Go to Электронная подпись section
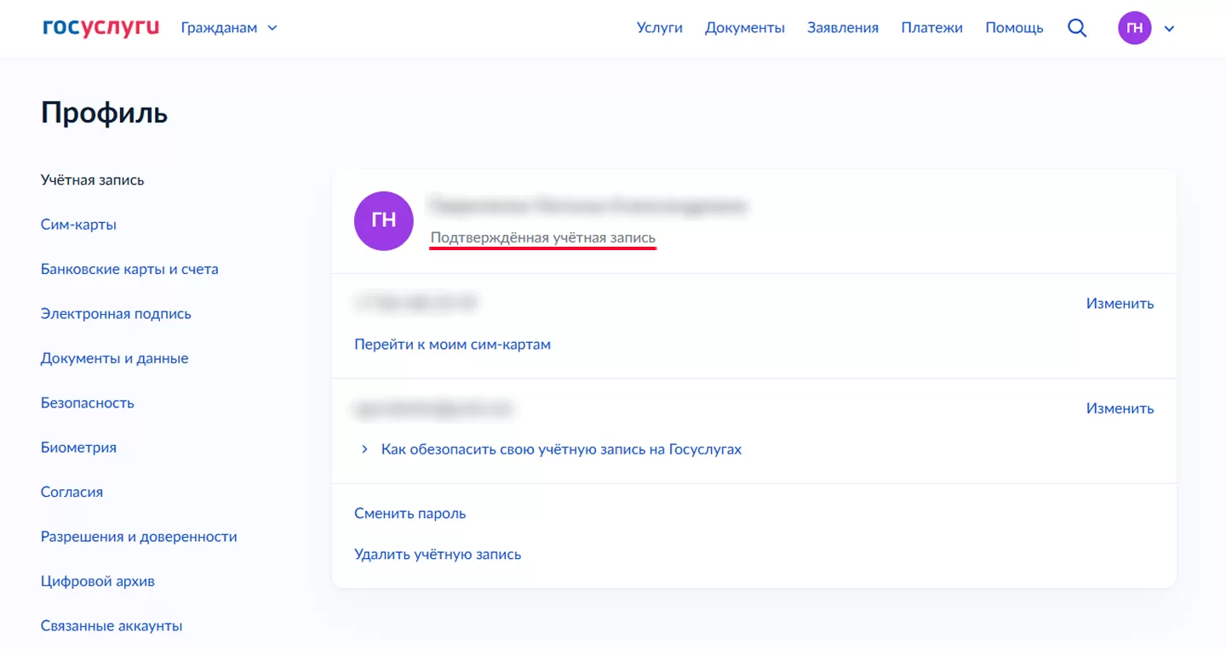The width and height of the screenshot is (1226, 650). [x=116, y=314]
